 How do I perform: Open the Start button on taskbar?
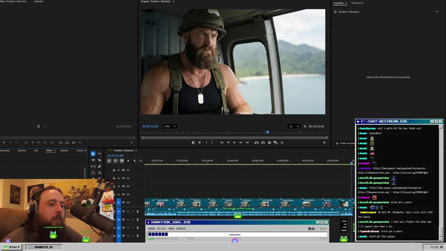pyautogui.click(x=12, y=247)
